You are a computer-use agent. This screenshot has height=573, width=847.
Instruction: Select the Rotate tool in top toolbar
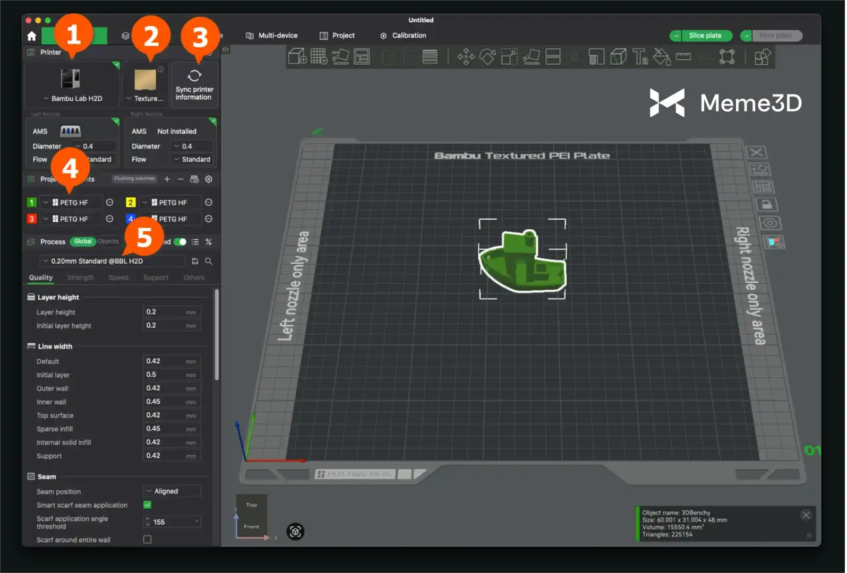(x=487, y=57)
